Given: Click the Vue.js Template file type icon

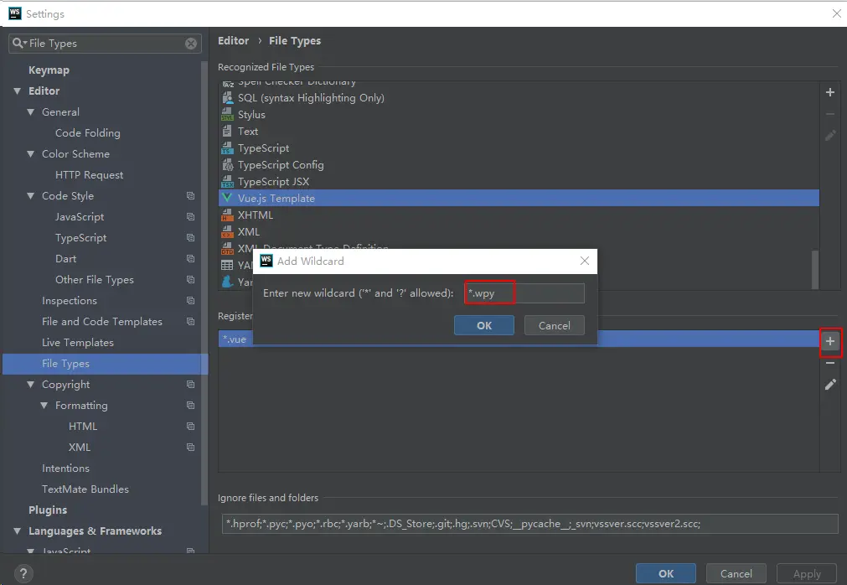Looking at the screenshot, I should [227, 199].
